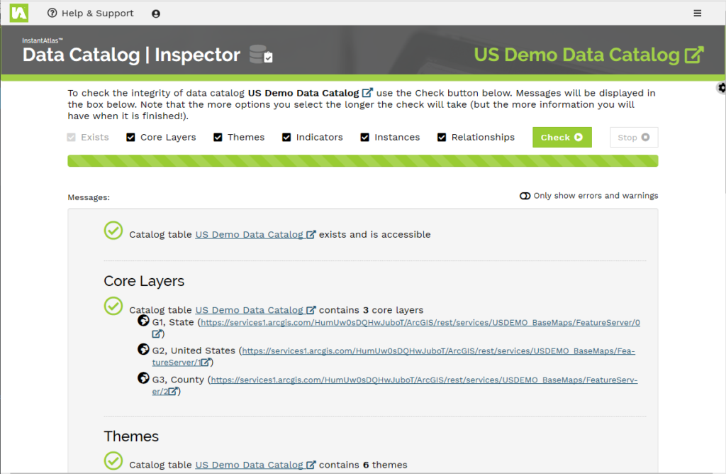The image size is (726, 474).
Task: Open the FeatureServer/1 URL for G2 United States
Action: click(x=438, y=351)
